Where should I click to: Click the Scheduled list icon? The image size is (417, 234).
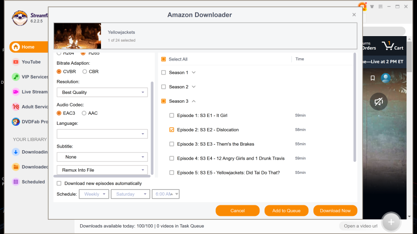pyautogui.click(x=16, y=182)
